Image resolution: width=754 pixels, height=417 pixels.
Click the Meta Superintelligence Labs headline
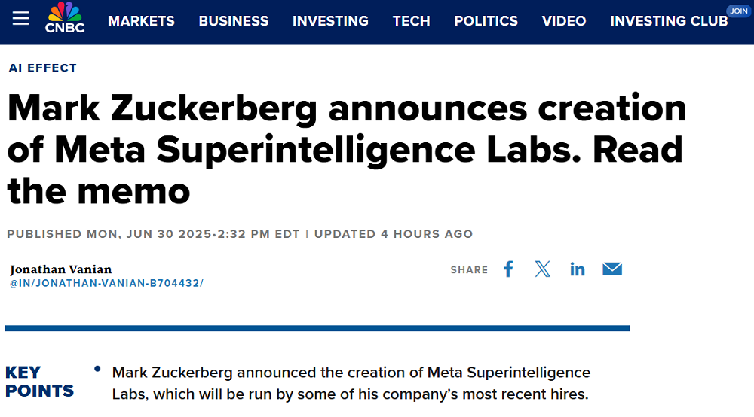(346, 149)
